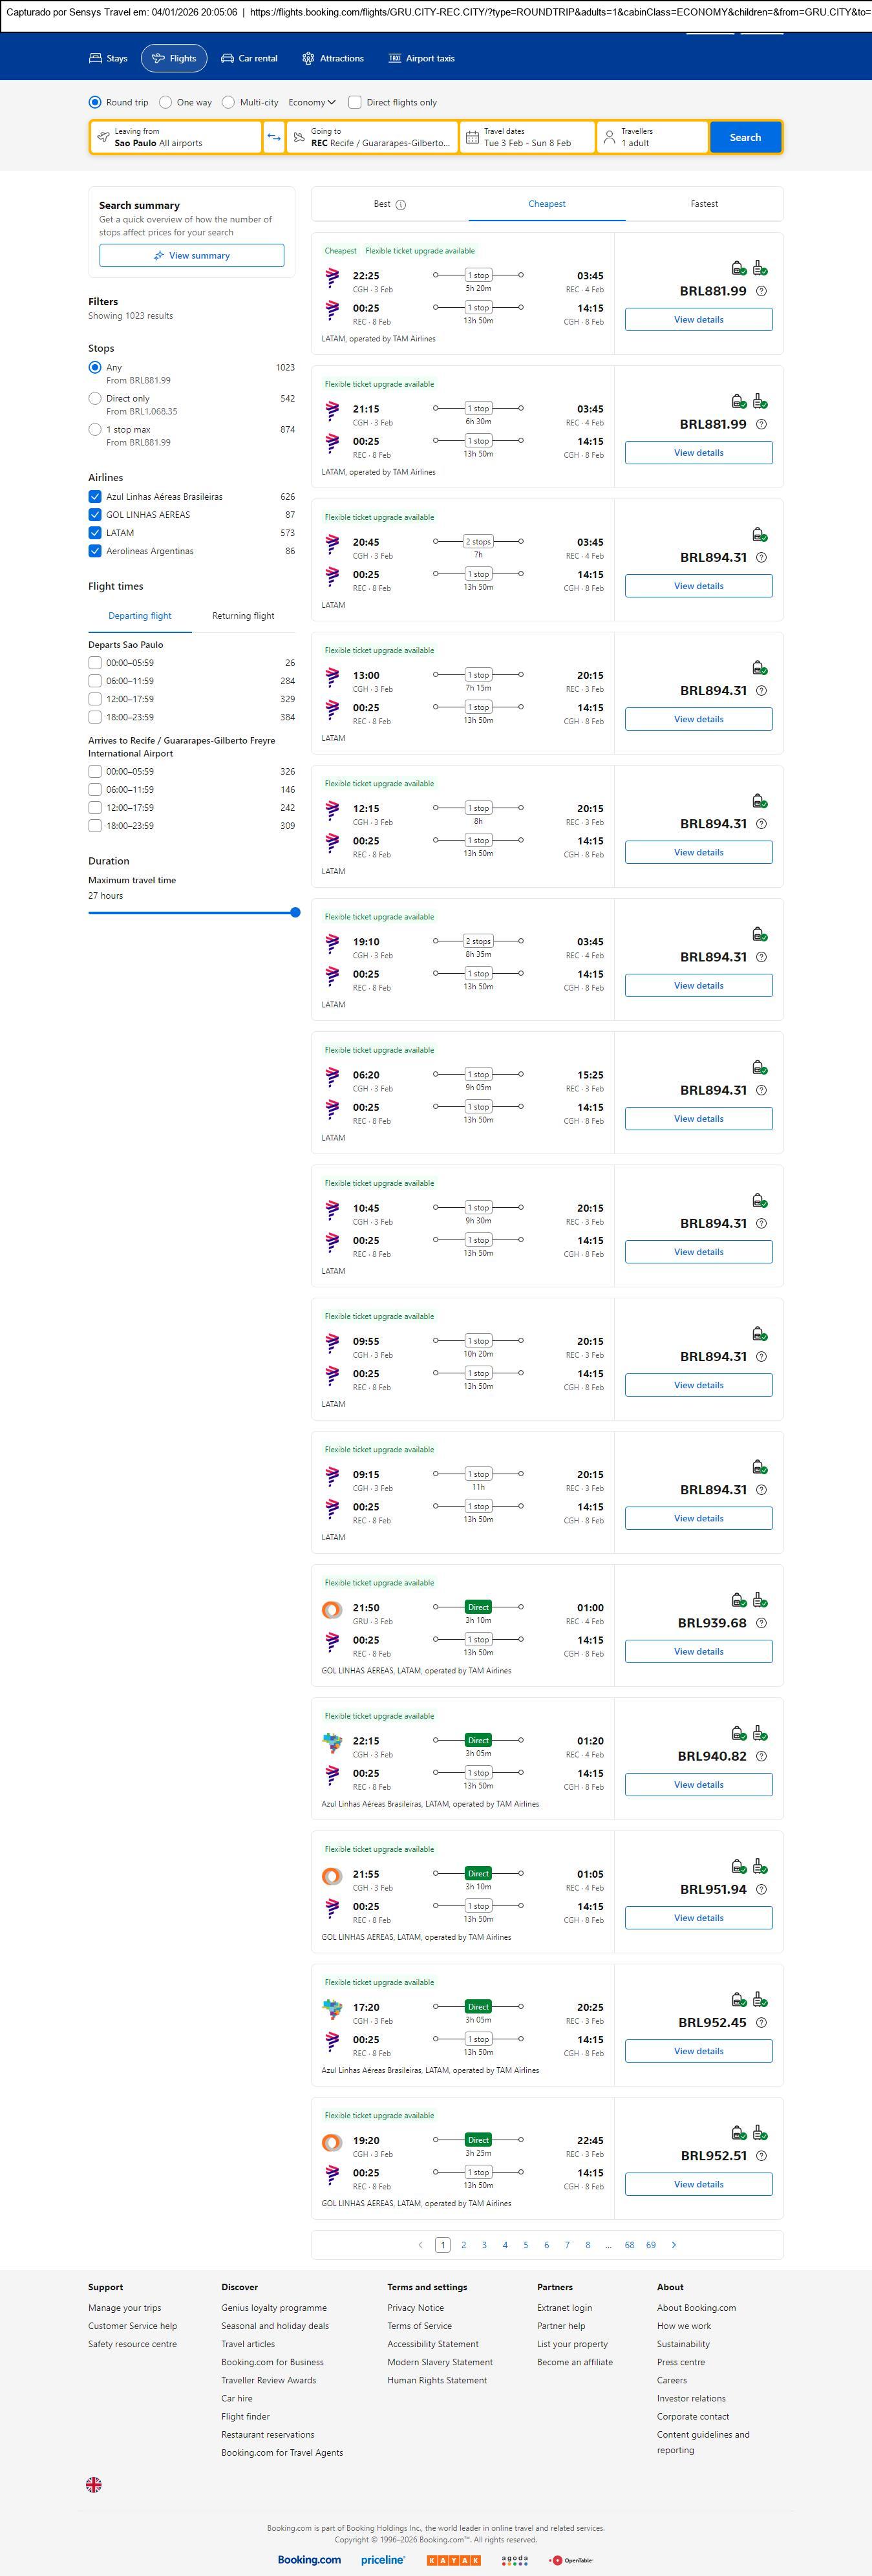Open the Travellers 1 adult selector
This screenshot has width=872, height=2576.
tap(652, 137)
